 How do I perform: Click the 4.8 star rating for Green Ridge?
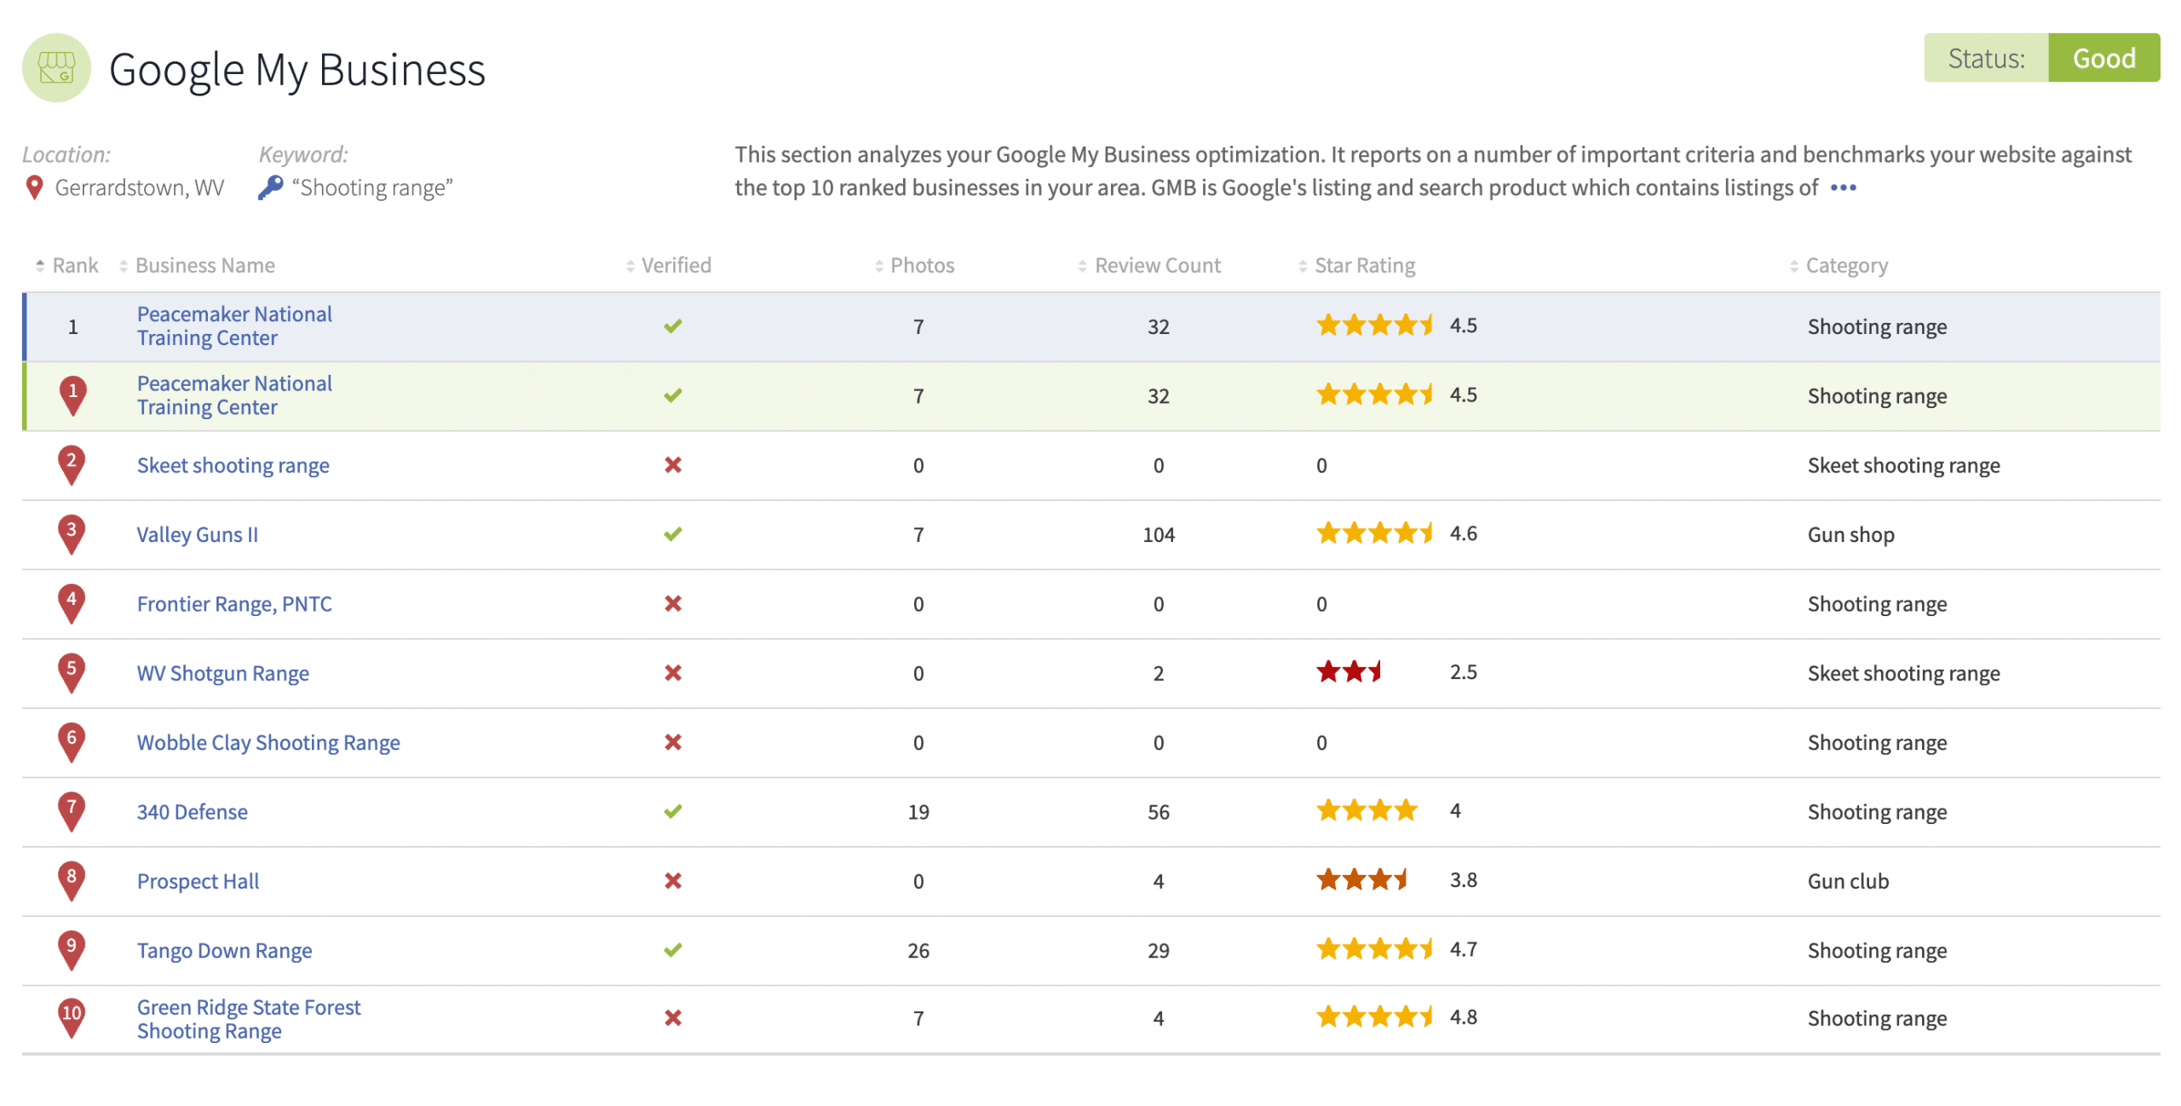pos(1397,1017)
